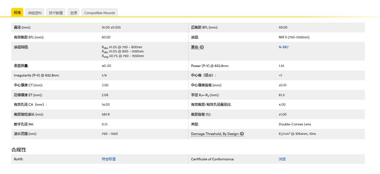Open the 浏览 certificate link
Screen dimensions: 380x174
click(x=282, y=159)
